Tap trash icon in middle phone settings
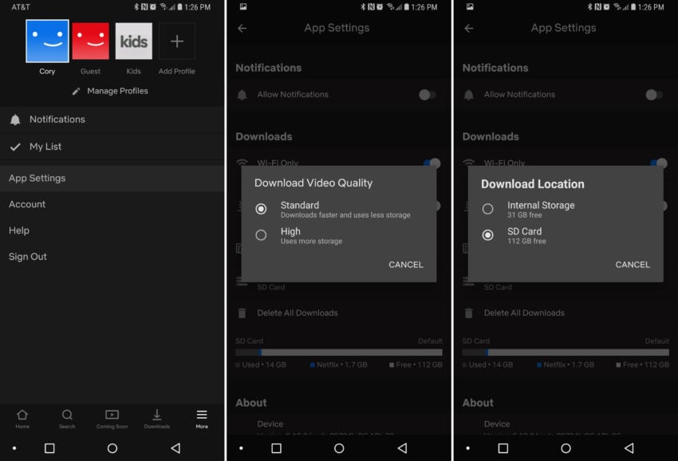This screenshot has height=461, width=678. [x=242, y=313]
